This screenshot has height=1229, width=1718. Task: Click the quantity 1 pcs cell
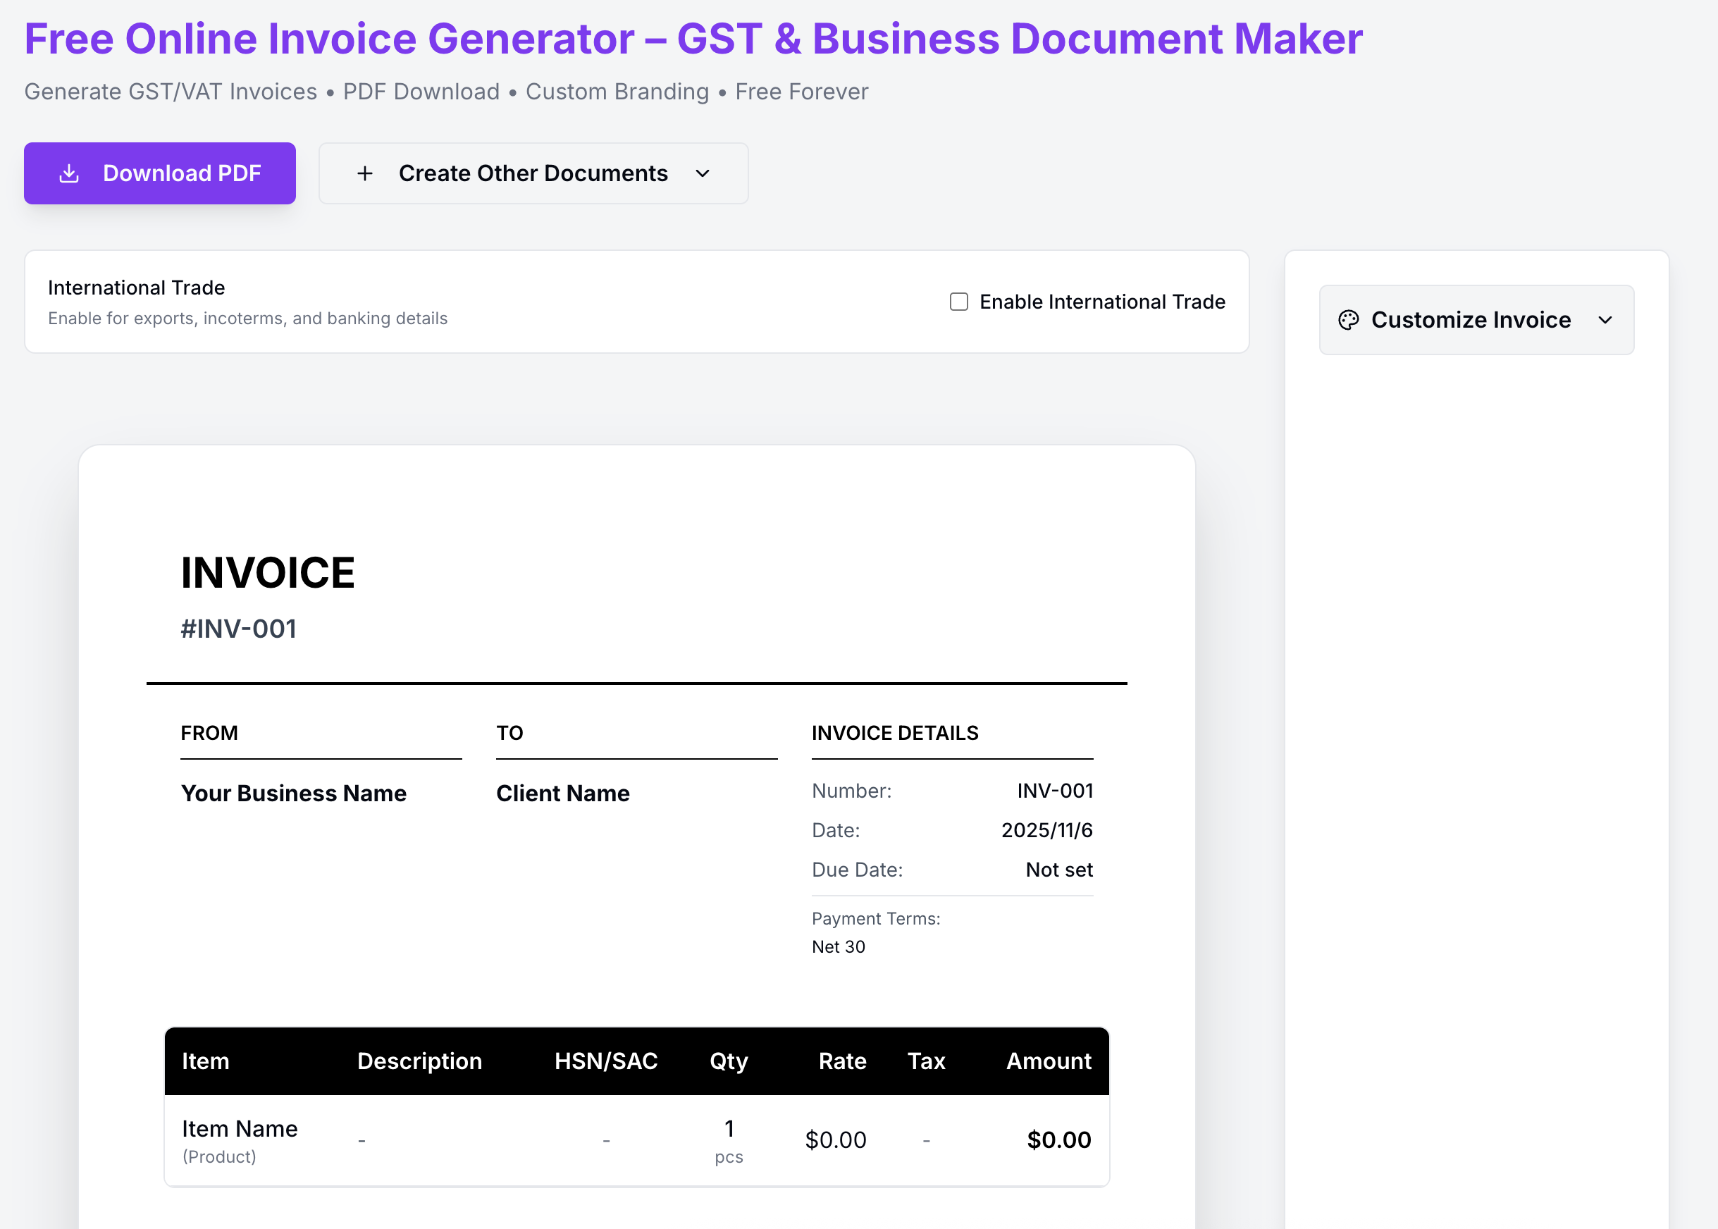click(x=728, y=1140)
